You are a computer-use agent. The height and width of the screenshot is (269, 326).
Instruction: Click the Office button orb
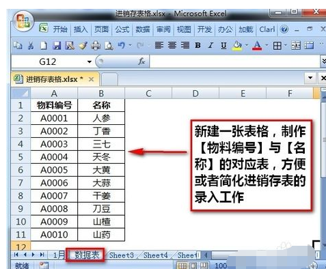pos(24,22)
